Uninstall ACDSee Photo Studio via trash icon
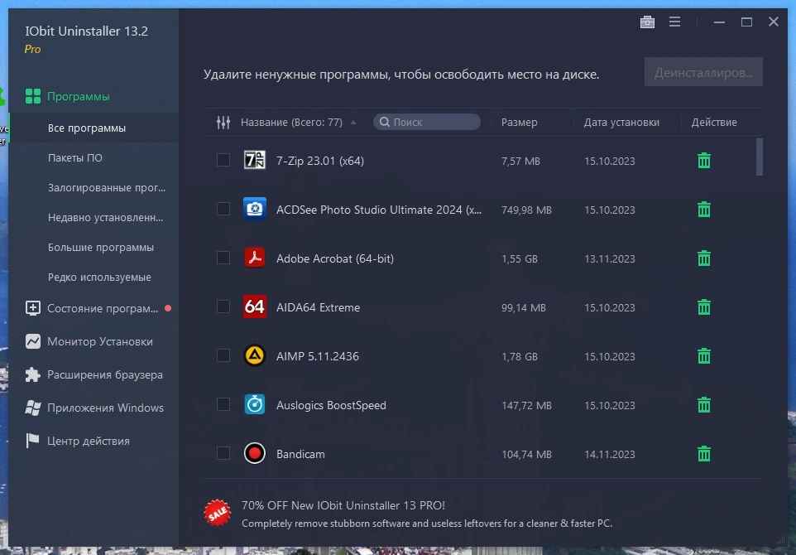796x555 pixels. [703, 210]
